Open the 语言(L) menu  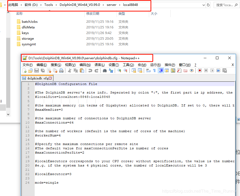(99, 65)
